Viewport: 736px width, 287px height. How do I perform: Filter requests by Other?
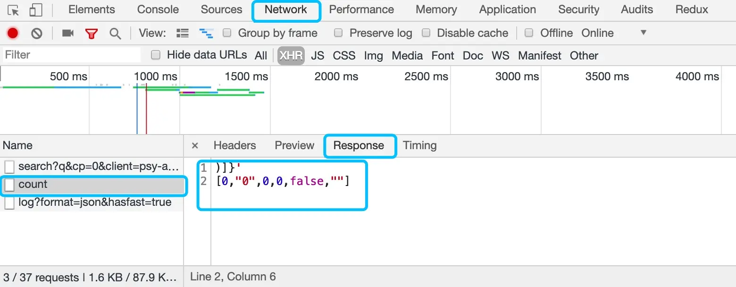tap(584, 56)
